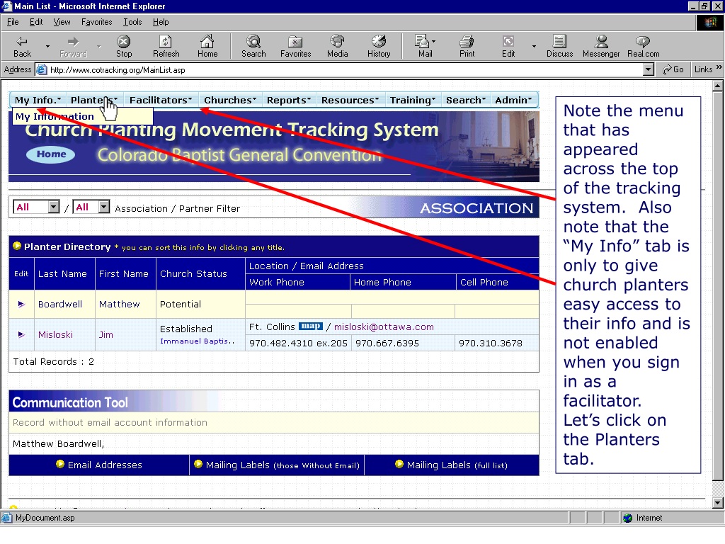Expand the address bar dropdown
Image resolution: width=725 pixels, height=544 pixels.
pyautogui.click(x=649, y=70)
